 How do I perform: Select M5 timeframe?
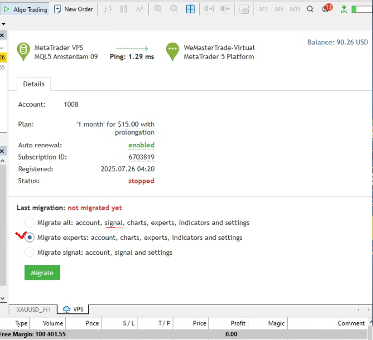pyautogui.click(x=279, y=9)
